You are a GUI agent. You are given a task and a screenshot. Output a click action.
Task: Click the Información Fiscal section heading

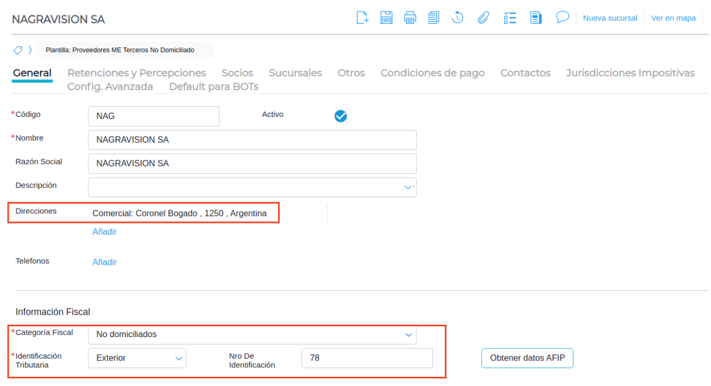click(x=53, y=312)
